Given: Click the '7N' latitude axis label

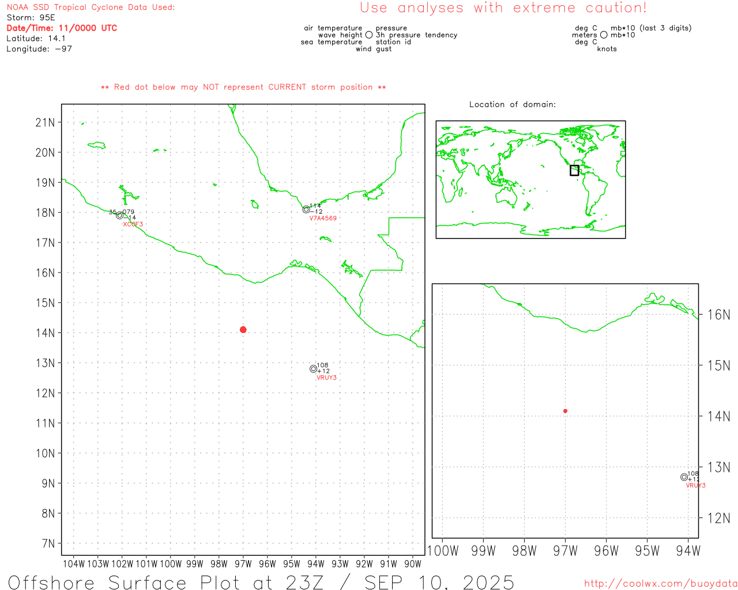Looking at the screenshot, I should tap(48, 543).
